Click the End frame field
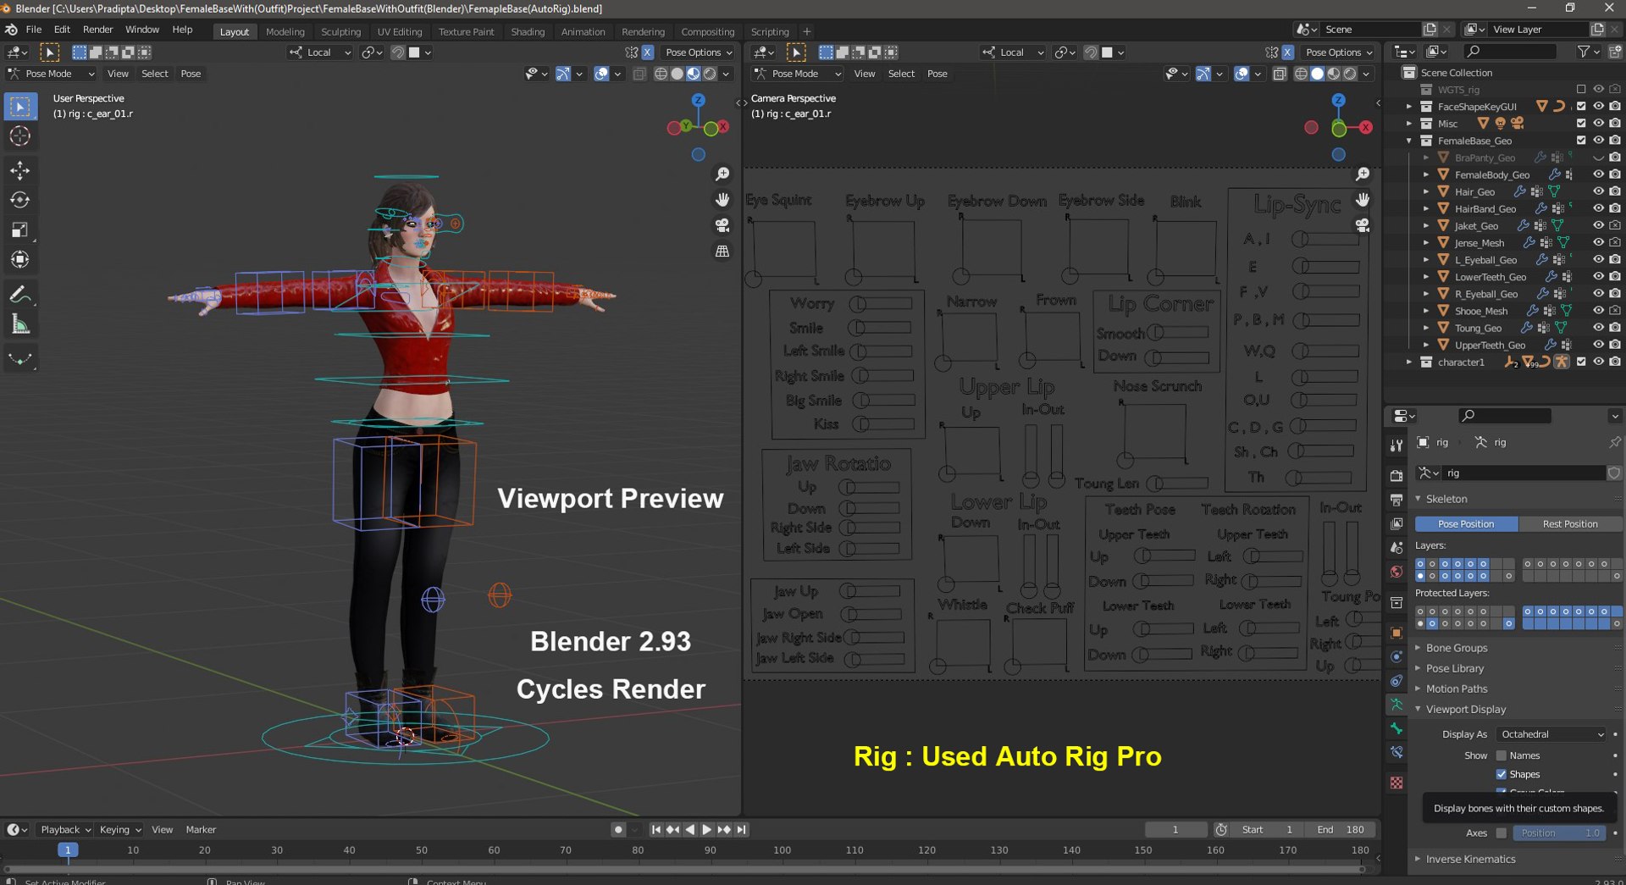This screenshot has height=885, width=1626. point(1341,830)
